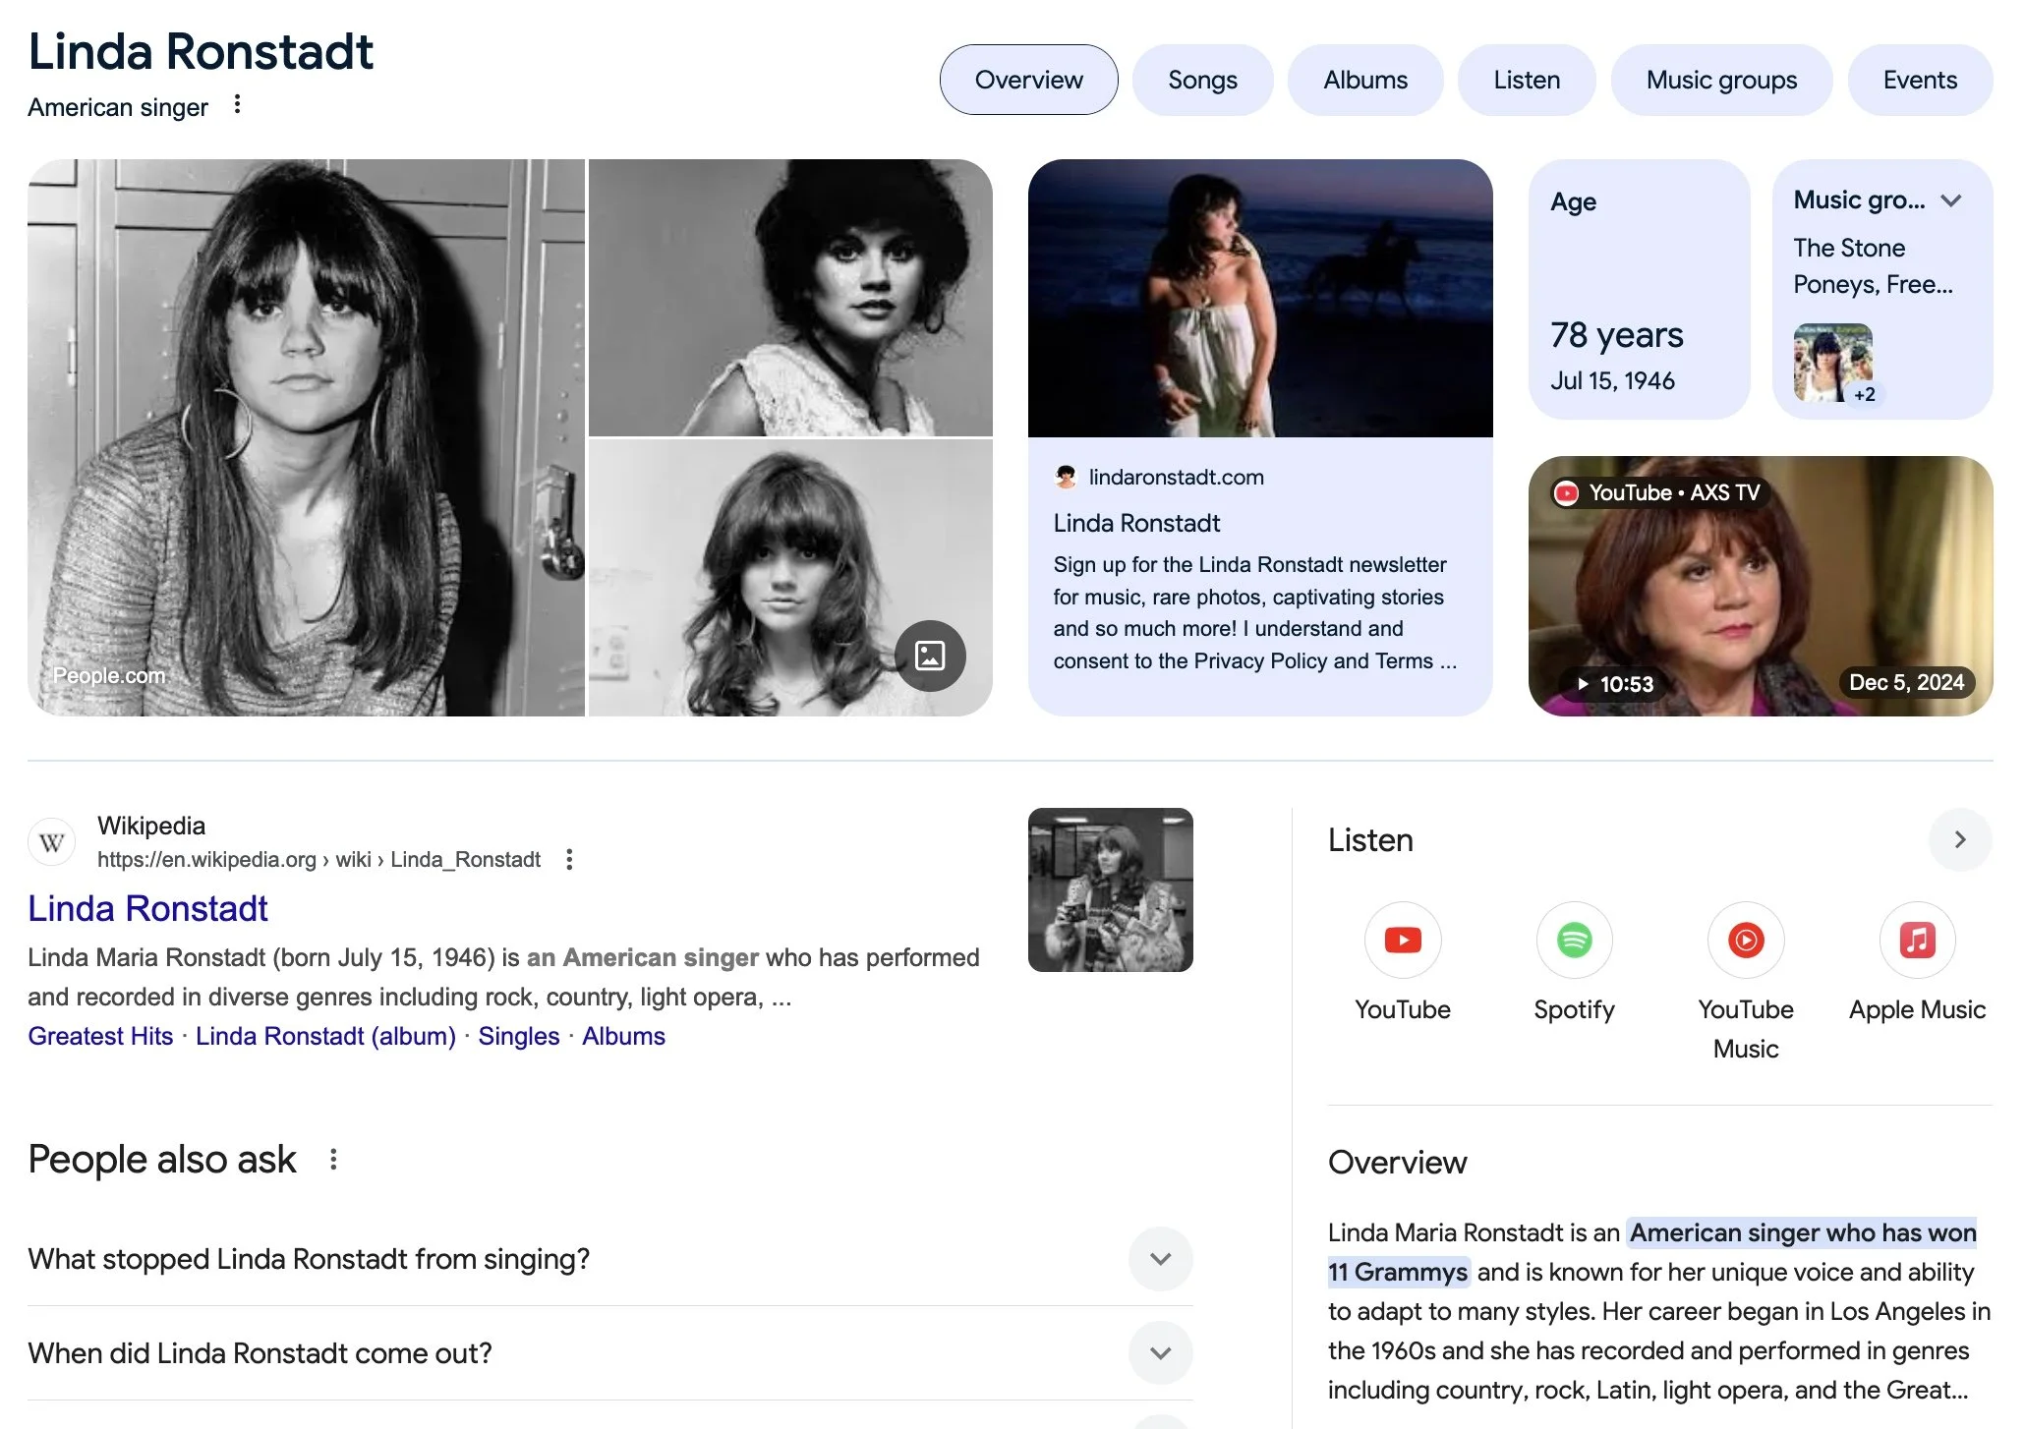2025x1429 pixels.
Task: Play the AXS TV YouTube video
Action: 1760,586
